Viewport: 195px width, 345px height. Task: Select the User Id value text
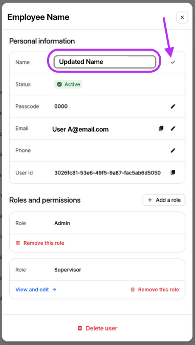pyautogui.click(x=107, y=172)
